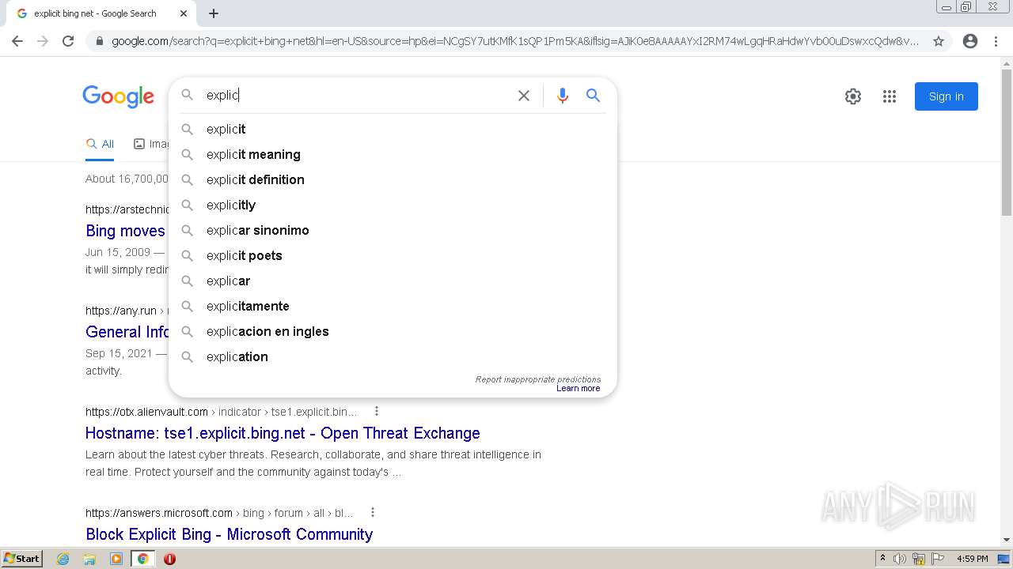Pick suggestion 'explicar sinonimo'
The image size is (1013, 569).
(393, 230)
